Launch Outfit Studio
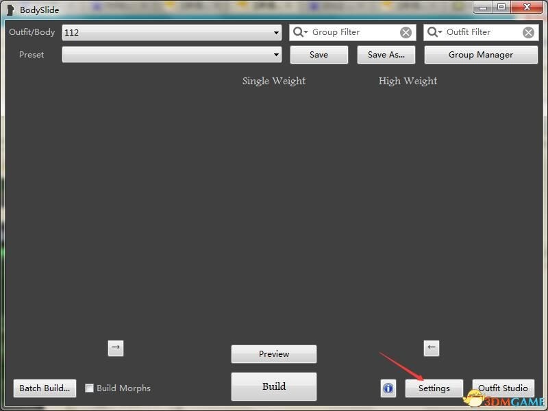The image size is (548, 411). point(503,388)
